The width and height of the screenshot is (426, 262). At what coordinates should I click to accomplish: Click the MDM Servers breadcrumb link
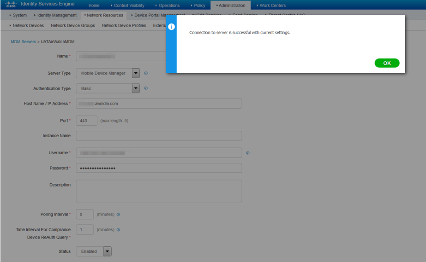pos(24,42)
